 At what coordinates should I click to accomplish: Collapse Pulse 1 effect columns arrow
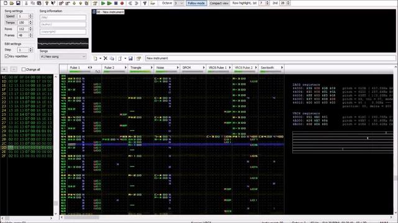point(89,68)
